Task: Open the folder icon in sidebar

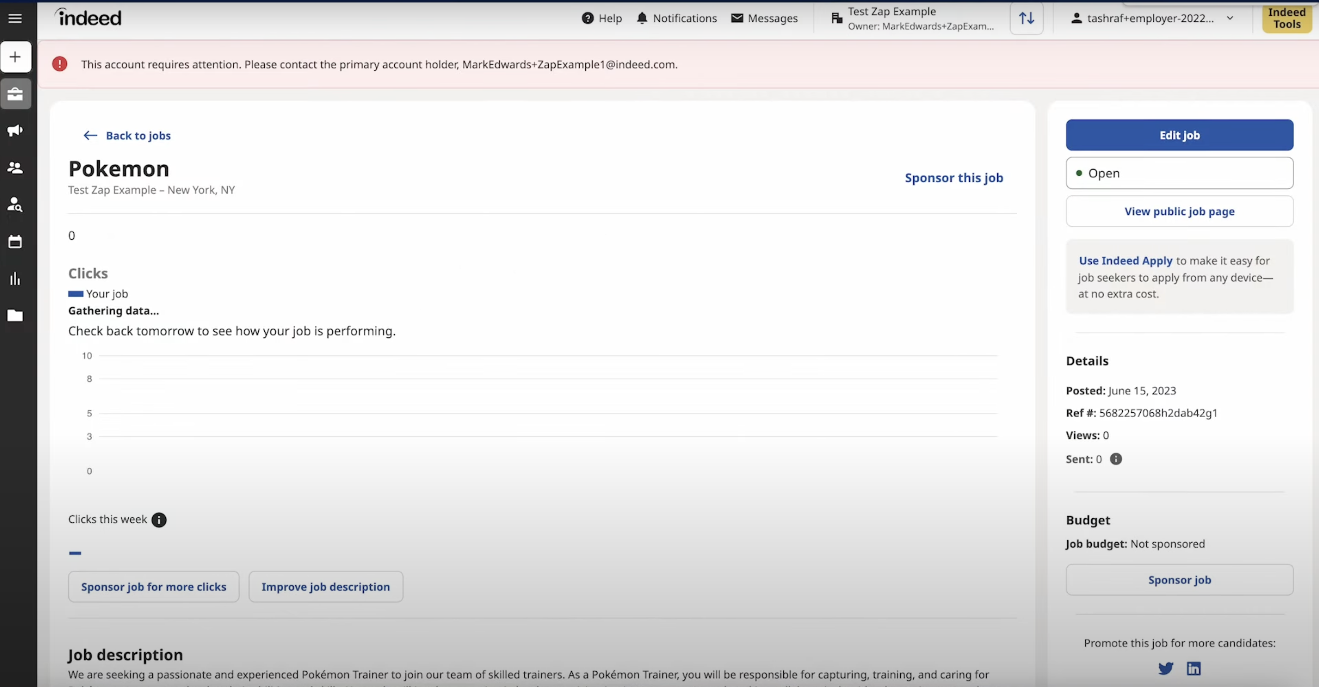Action: pyautogui.click(x=15, y=316)
